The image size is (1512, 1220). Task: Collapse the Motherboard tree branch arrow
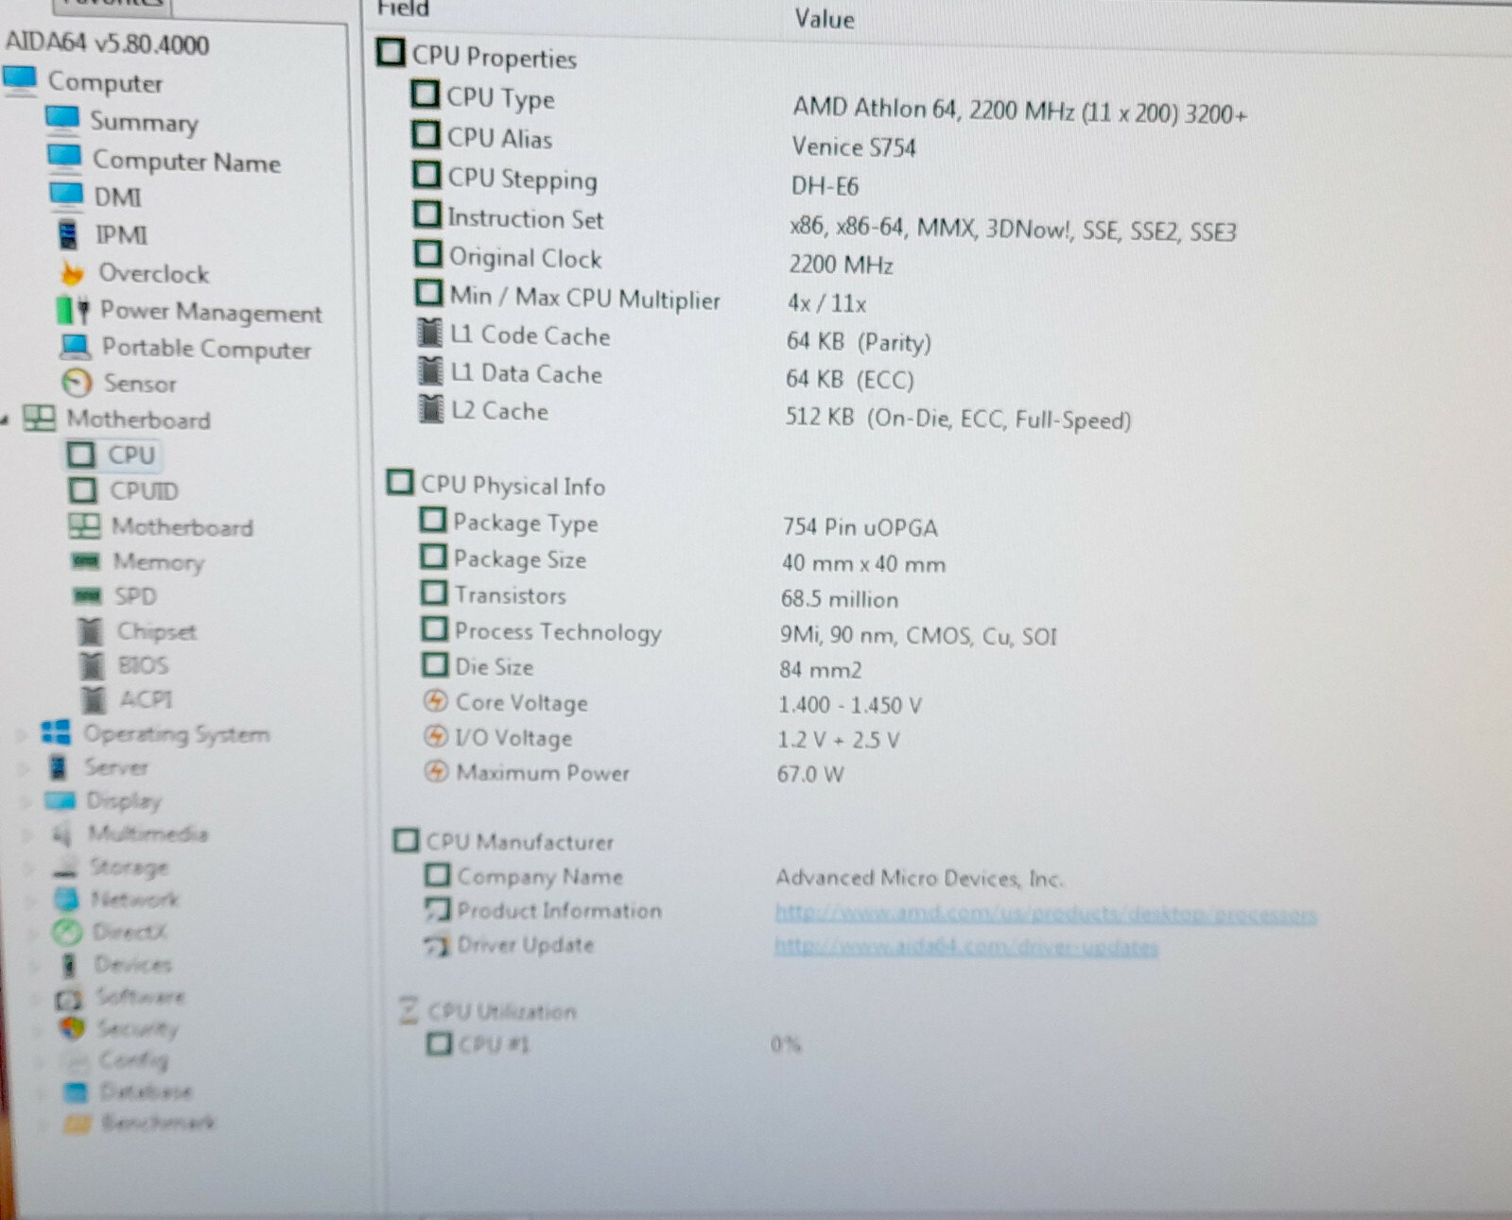click(6, 419)
